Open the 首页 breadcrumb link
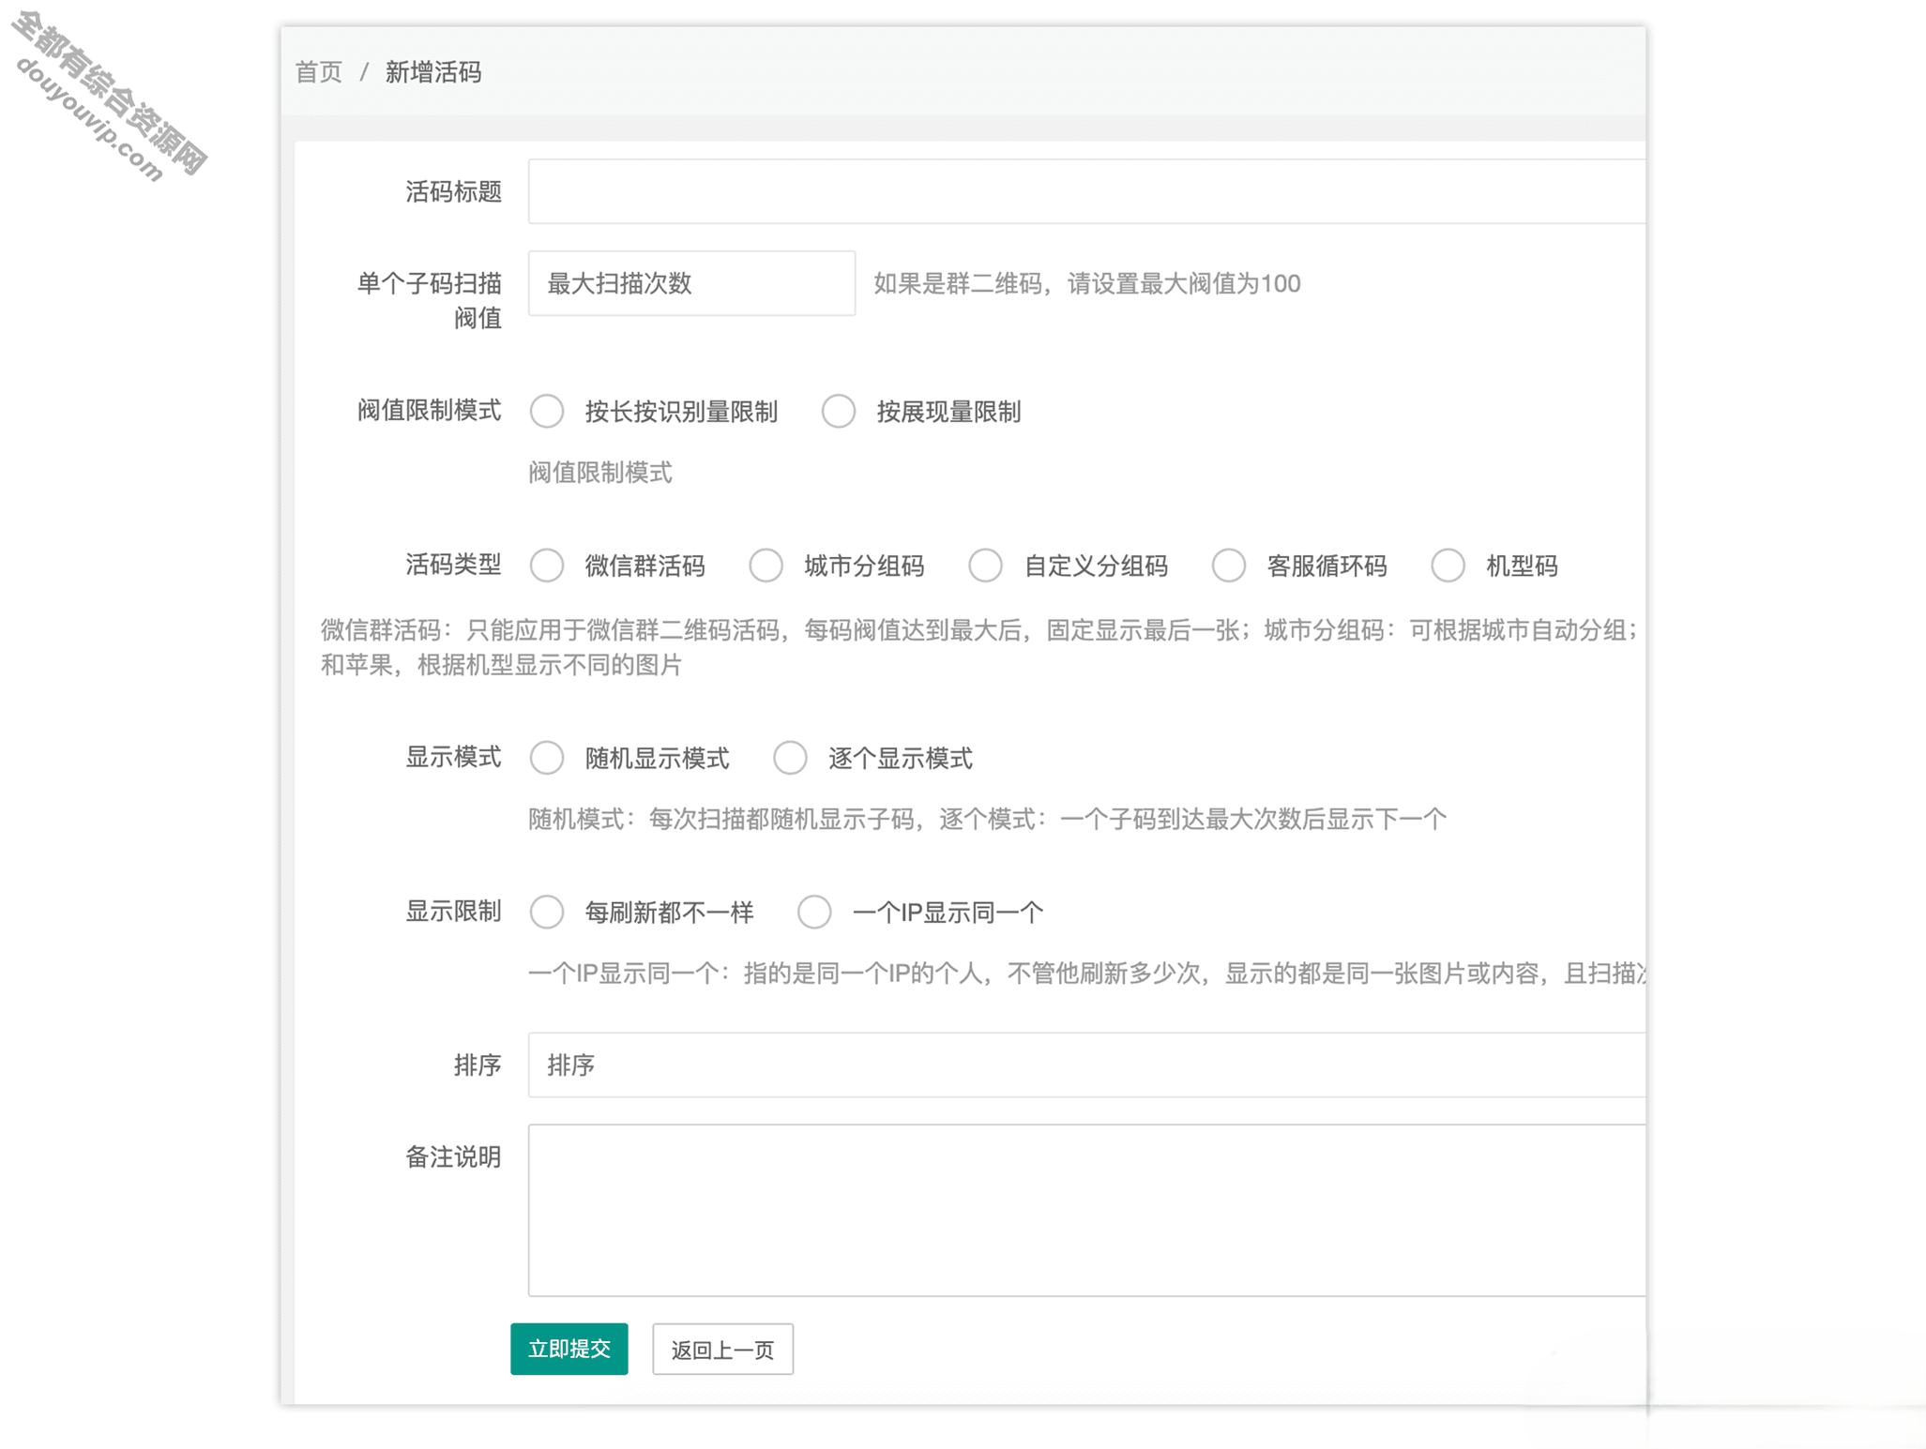Viewport: 1926px width, 1449px height. (x=319, y=72)
